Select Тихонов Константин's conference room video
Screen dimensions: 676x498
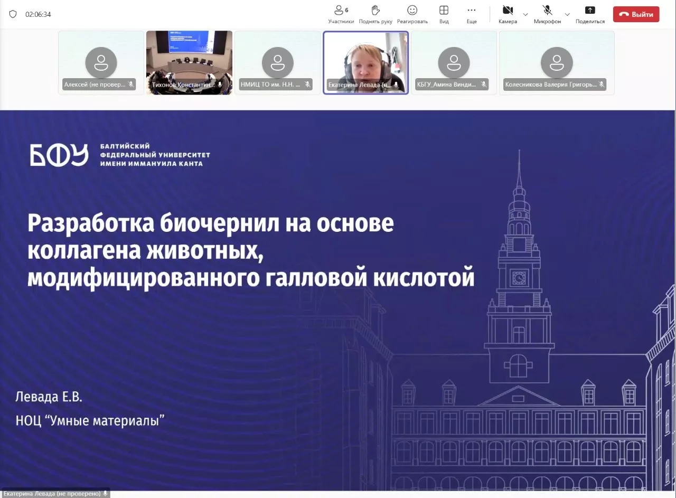click(x=189, y=62)
